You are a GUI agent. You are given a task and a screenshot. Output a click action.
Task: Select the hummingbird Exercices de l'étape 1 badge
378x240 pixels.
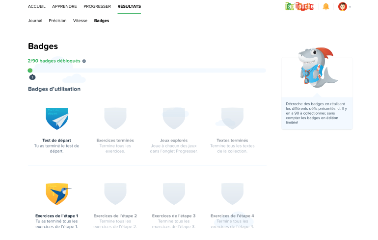click(x=56, y=194)
